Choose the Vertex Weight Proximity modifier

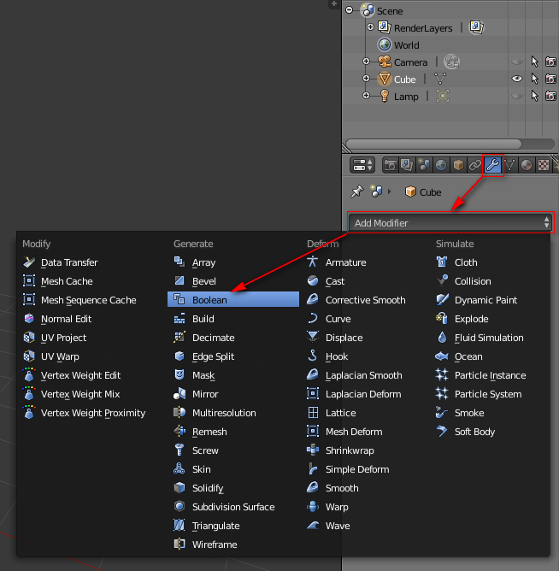[91, 413]
